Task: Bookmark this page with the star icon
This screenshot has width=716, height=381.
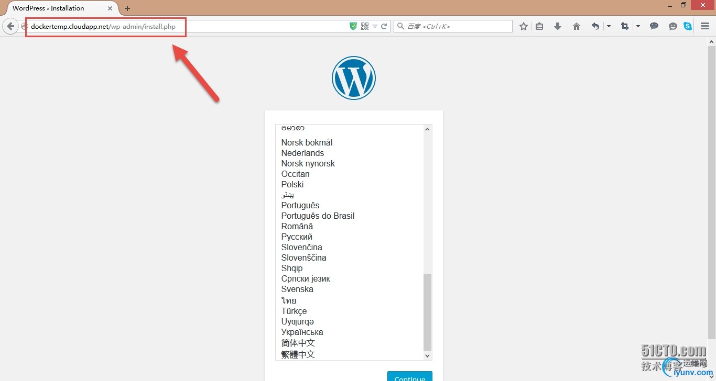Action: click(523, 26)
